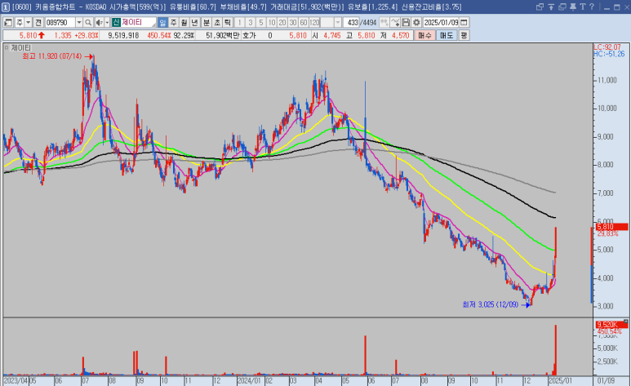
Task: Click the screen number 1 icon in title bar
Action: click(x=6, y=7)
